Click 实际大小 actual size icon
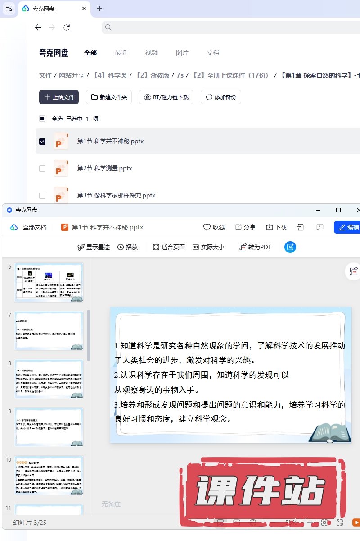 click(x=196, y=247)
